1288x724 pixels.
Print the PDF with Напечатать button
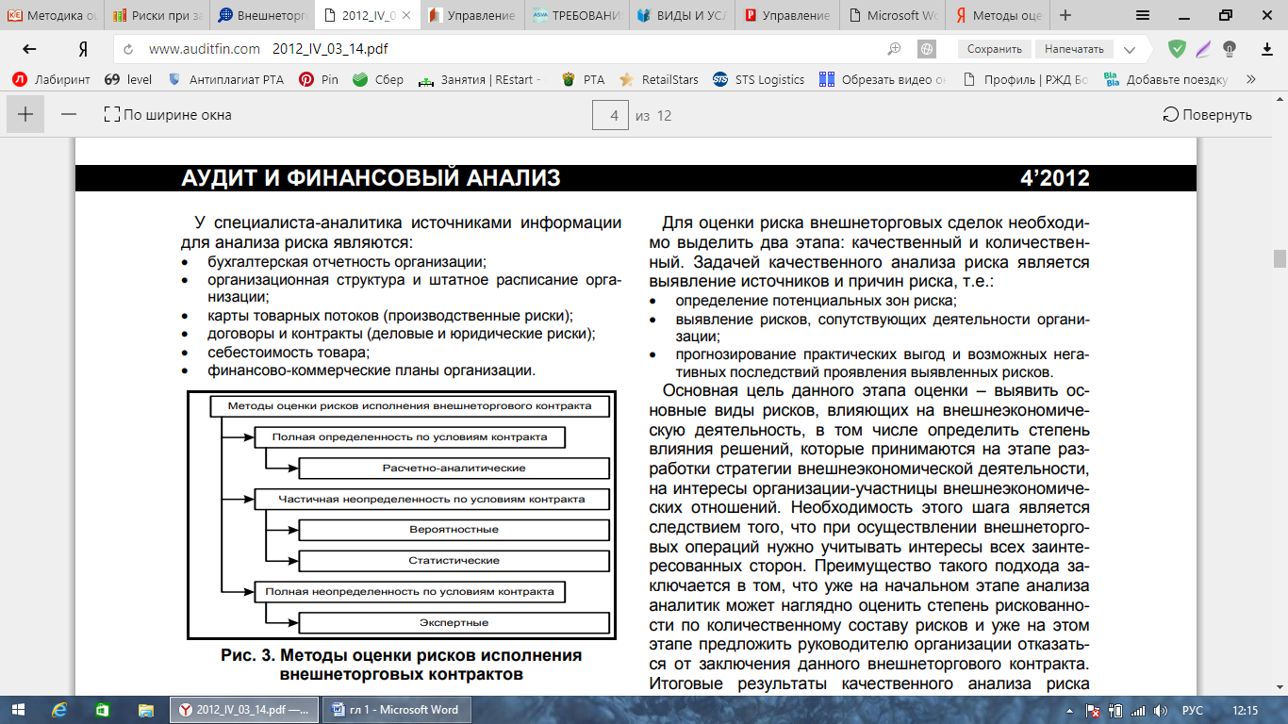tap(1074, 49)
